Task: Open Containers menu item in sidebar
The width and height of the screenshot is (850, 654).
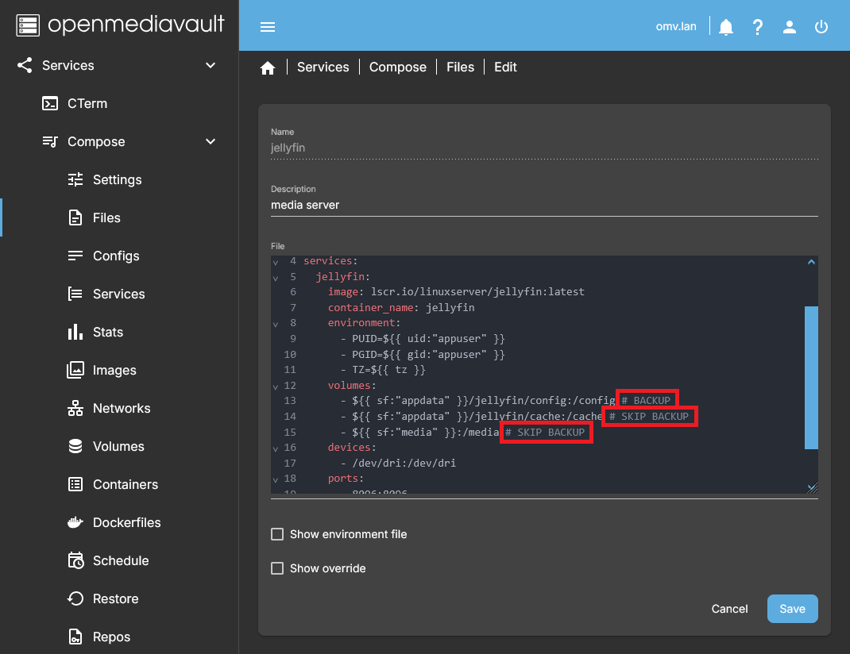Action: pos(125,484)
